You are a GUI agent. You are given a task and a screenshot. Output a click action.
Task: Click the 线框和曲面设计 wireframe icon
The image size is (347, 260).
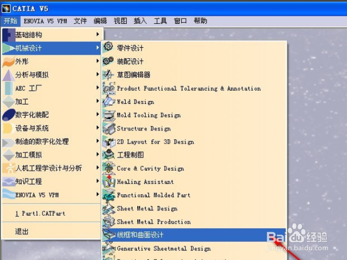point(109,235)
